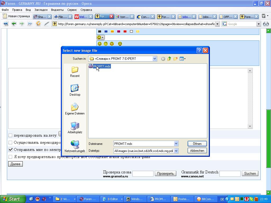
Task: Expand the 'Suchen in' folder dropdown
Action: point(155,59)
